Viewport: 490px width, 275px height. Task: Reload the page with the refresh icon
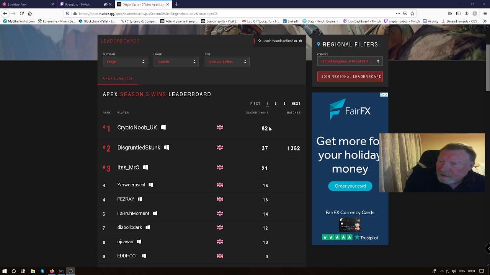pyautogui.click(x=22, y=13)
